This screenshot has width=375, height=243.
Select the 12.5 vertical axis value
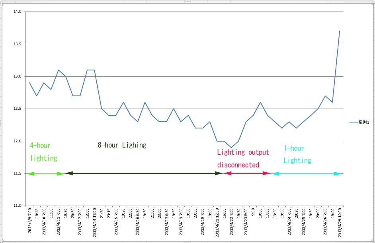17,109
